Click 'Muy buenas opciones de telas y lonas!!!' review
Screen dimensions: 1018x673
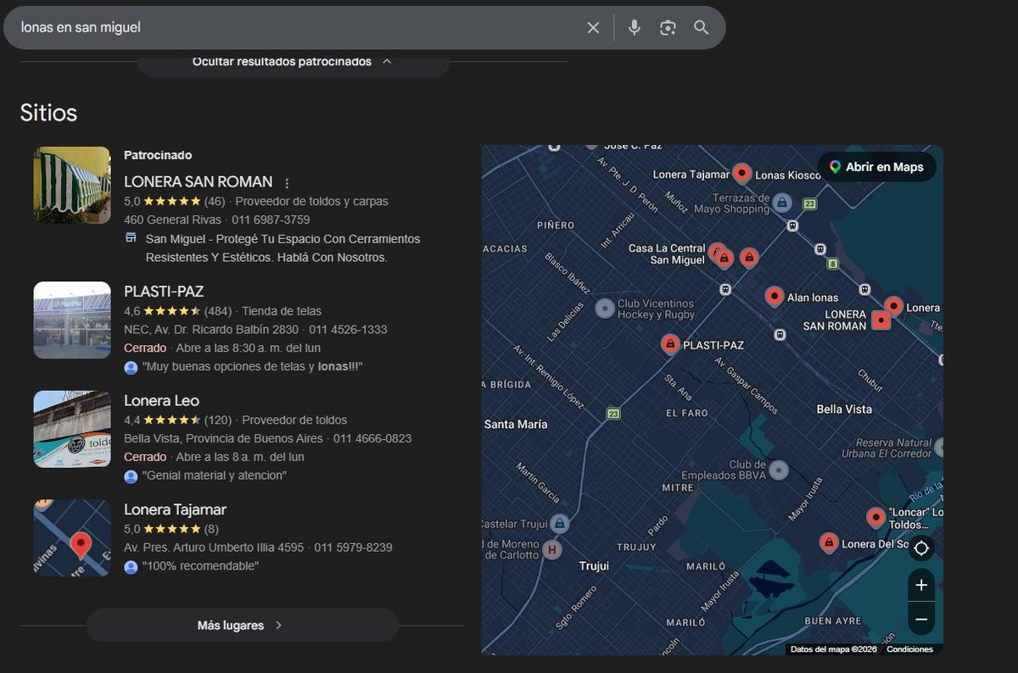tap(253, 366)
